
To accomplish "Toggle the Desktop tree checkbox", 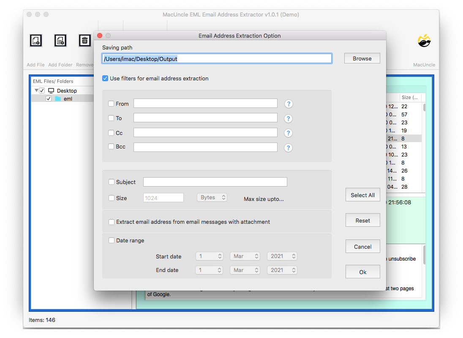I will click(x=42, y=91).
